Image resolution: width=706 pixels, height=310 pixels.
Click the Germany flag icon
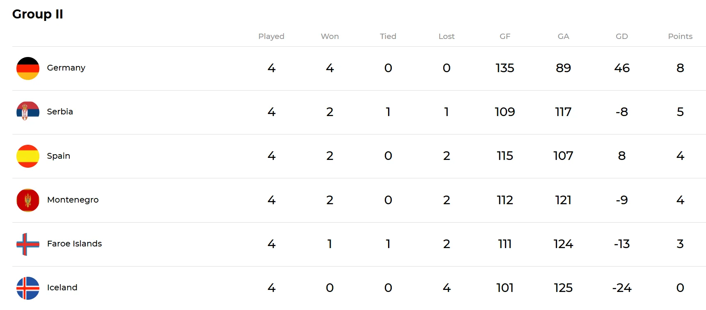pos(28,68)
